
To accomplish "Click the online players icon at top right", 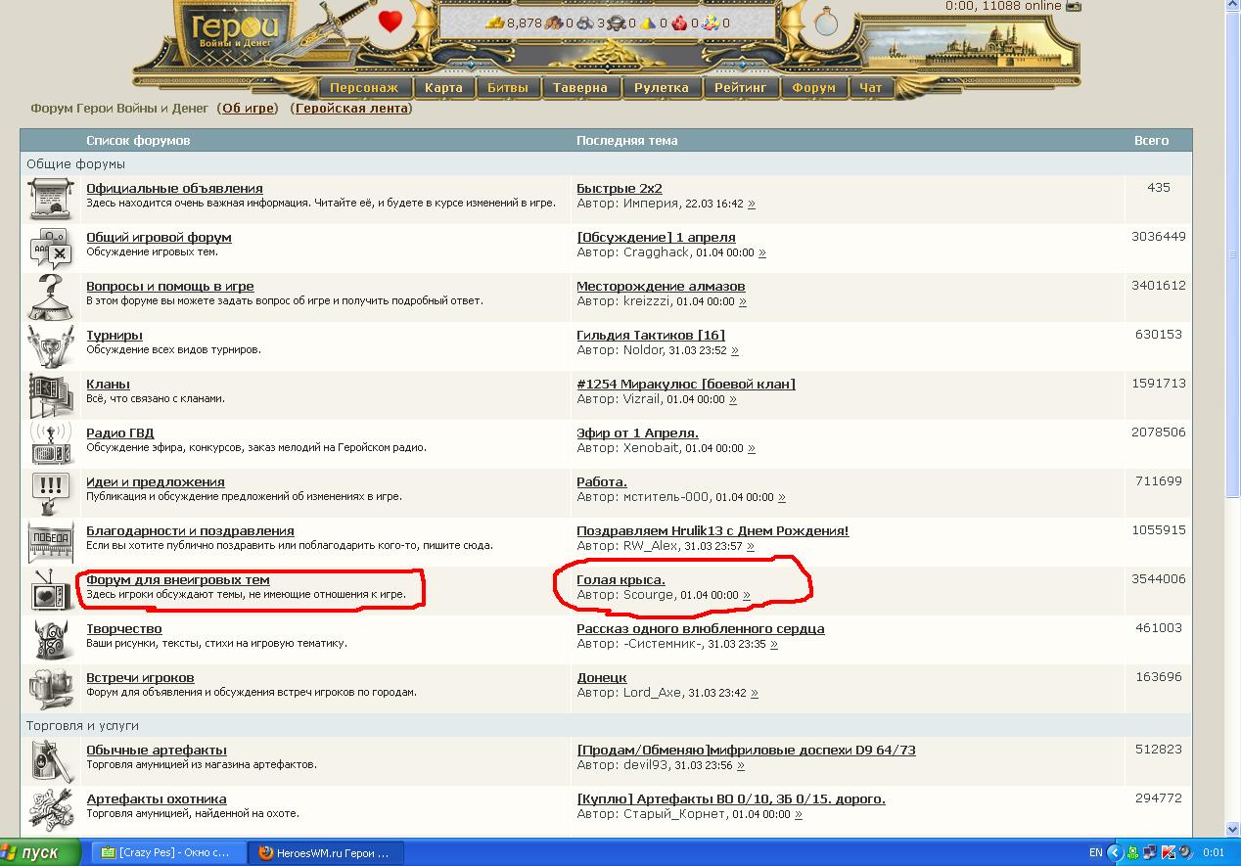I will [x=1074, y=6].
